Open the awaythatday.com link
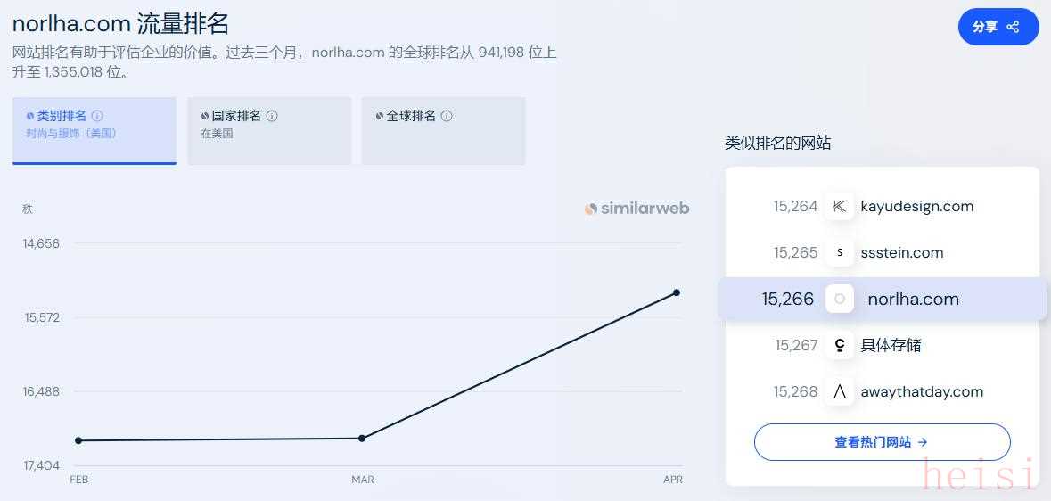1051x501 pixels. pyautogui.click(x=922, y=391)
